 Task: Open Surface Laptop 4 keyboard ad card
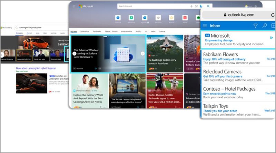coord(127,91)
